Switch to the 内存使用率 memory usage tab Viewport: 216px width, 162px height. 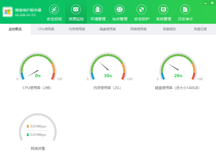pyautogui.click(x=77, y=29)
